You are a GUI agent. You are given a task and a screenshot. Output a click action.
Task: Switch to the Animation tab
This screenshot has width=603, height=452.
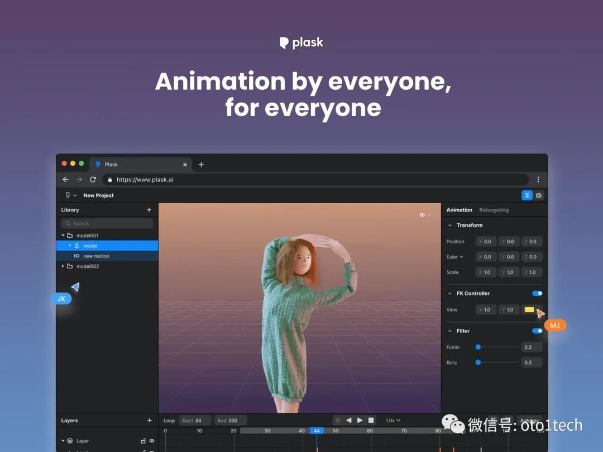(x=459, y=210)
